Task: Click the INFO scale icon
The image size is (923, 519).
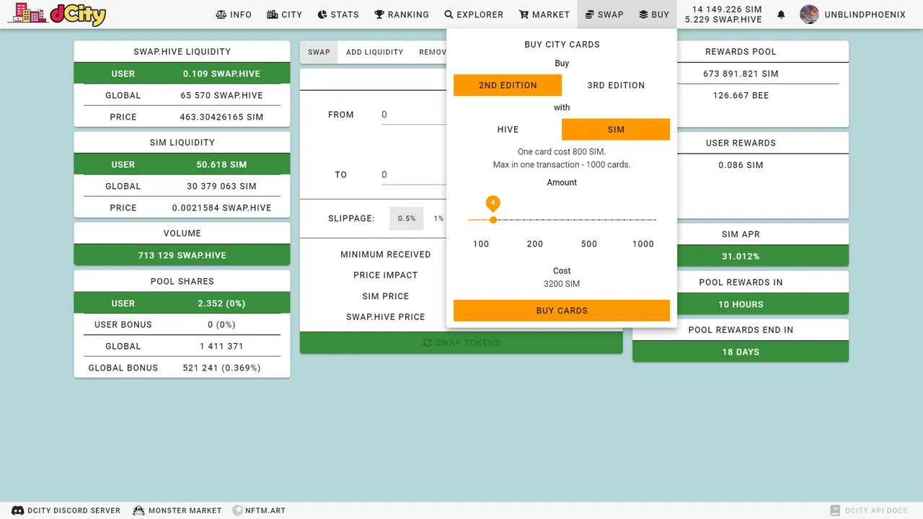Action: 221,14
